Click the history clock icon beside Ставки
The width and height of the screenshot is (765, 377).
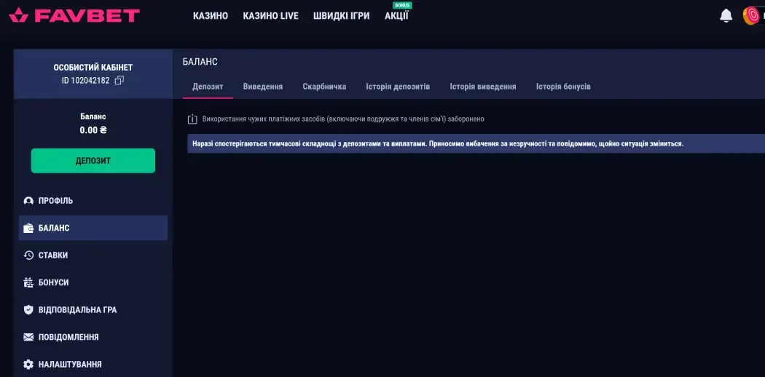coord(28,255)
